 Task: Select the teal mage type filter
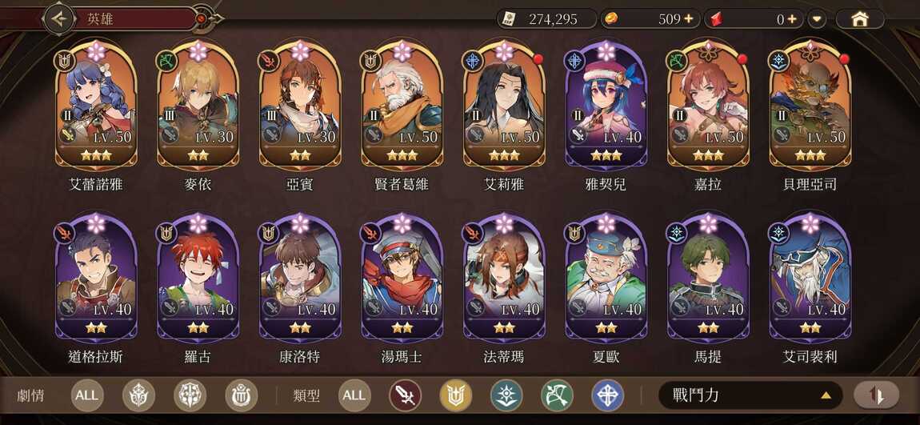[x=506, y=395]
